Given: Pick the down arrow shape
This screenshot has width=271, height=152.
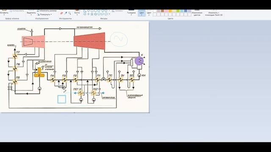Looking at the screenshot, I should coord(85,14).
